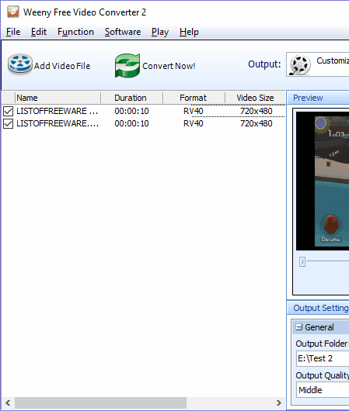Sort list by Name column header

(x=58, y=98)
